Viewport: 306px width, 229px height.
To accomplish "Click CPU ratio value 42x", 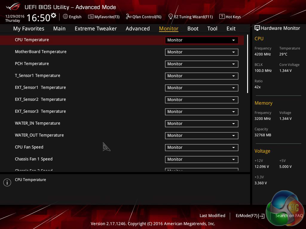I will click(257, 87).
